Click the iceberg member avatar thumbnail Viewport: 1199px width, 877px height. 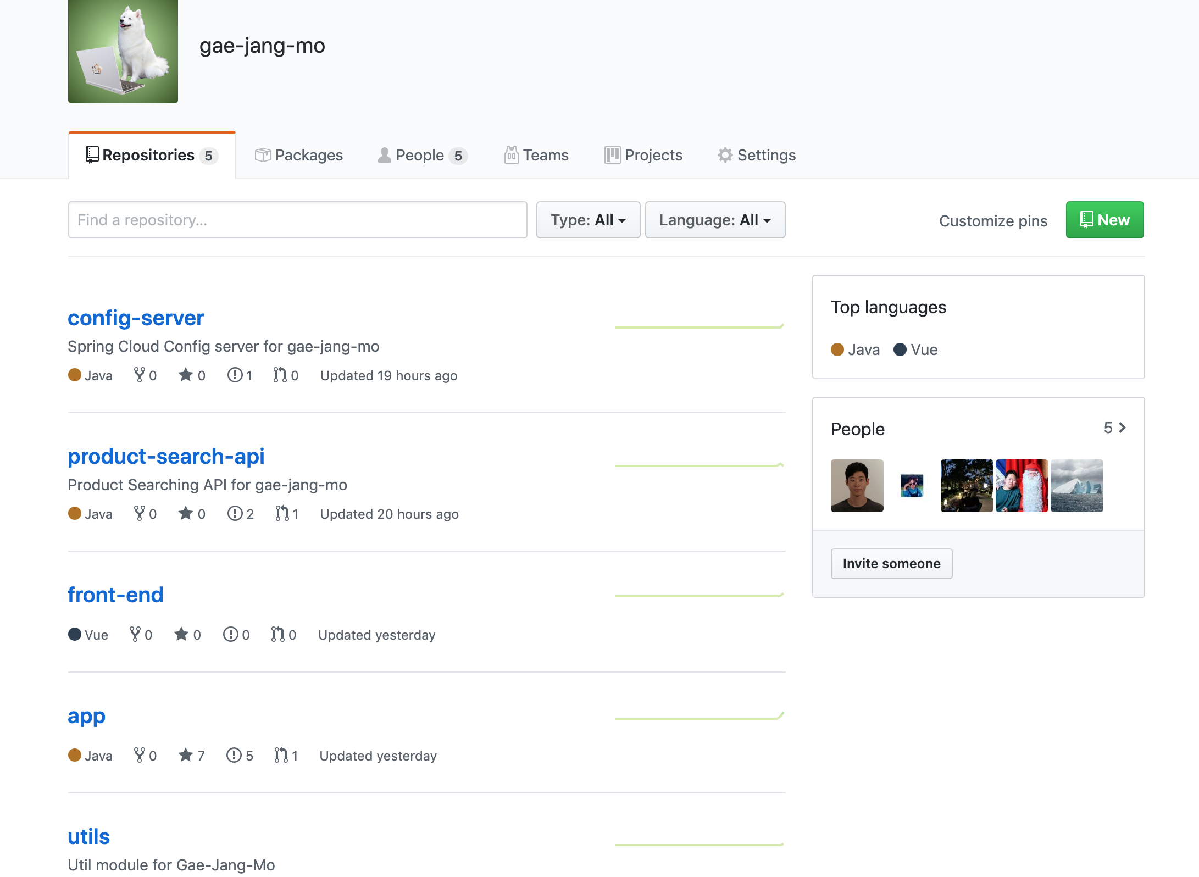[x=1076, y=486]
